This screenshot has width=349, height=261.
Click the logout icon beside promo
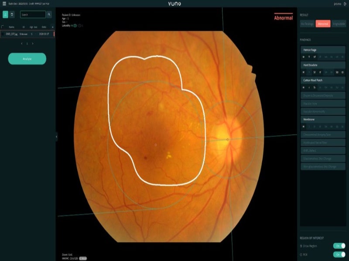coord(344,3)
